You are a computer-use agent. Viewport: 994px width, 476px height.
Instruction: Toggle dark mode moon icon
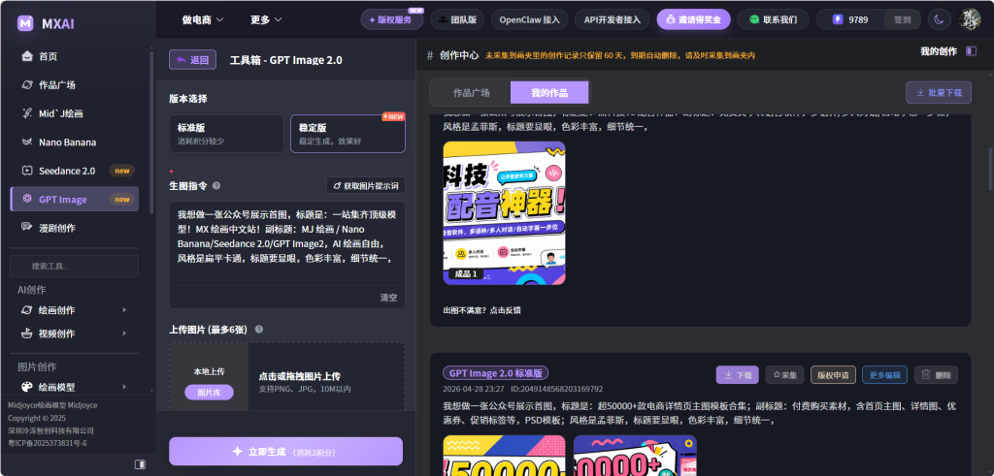(940, 19)
